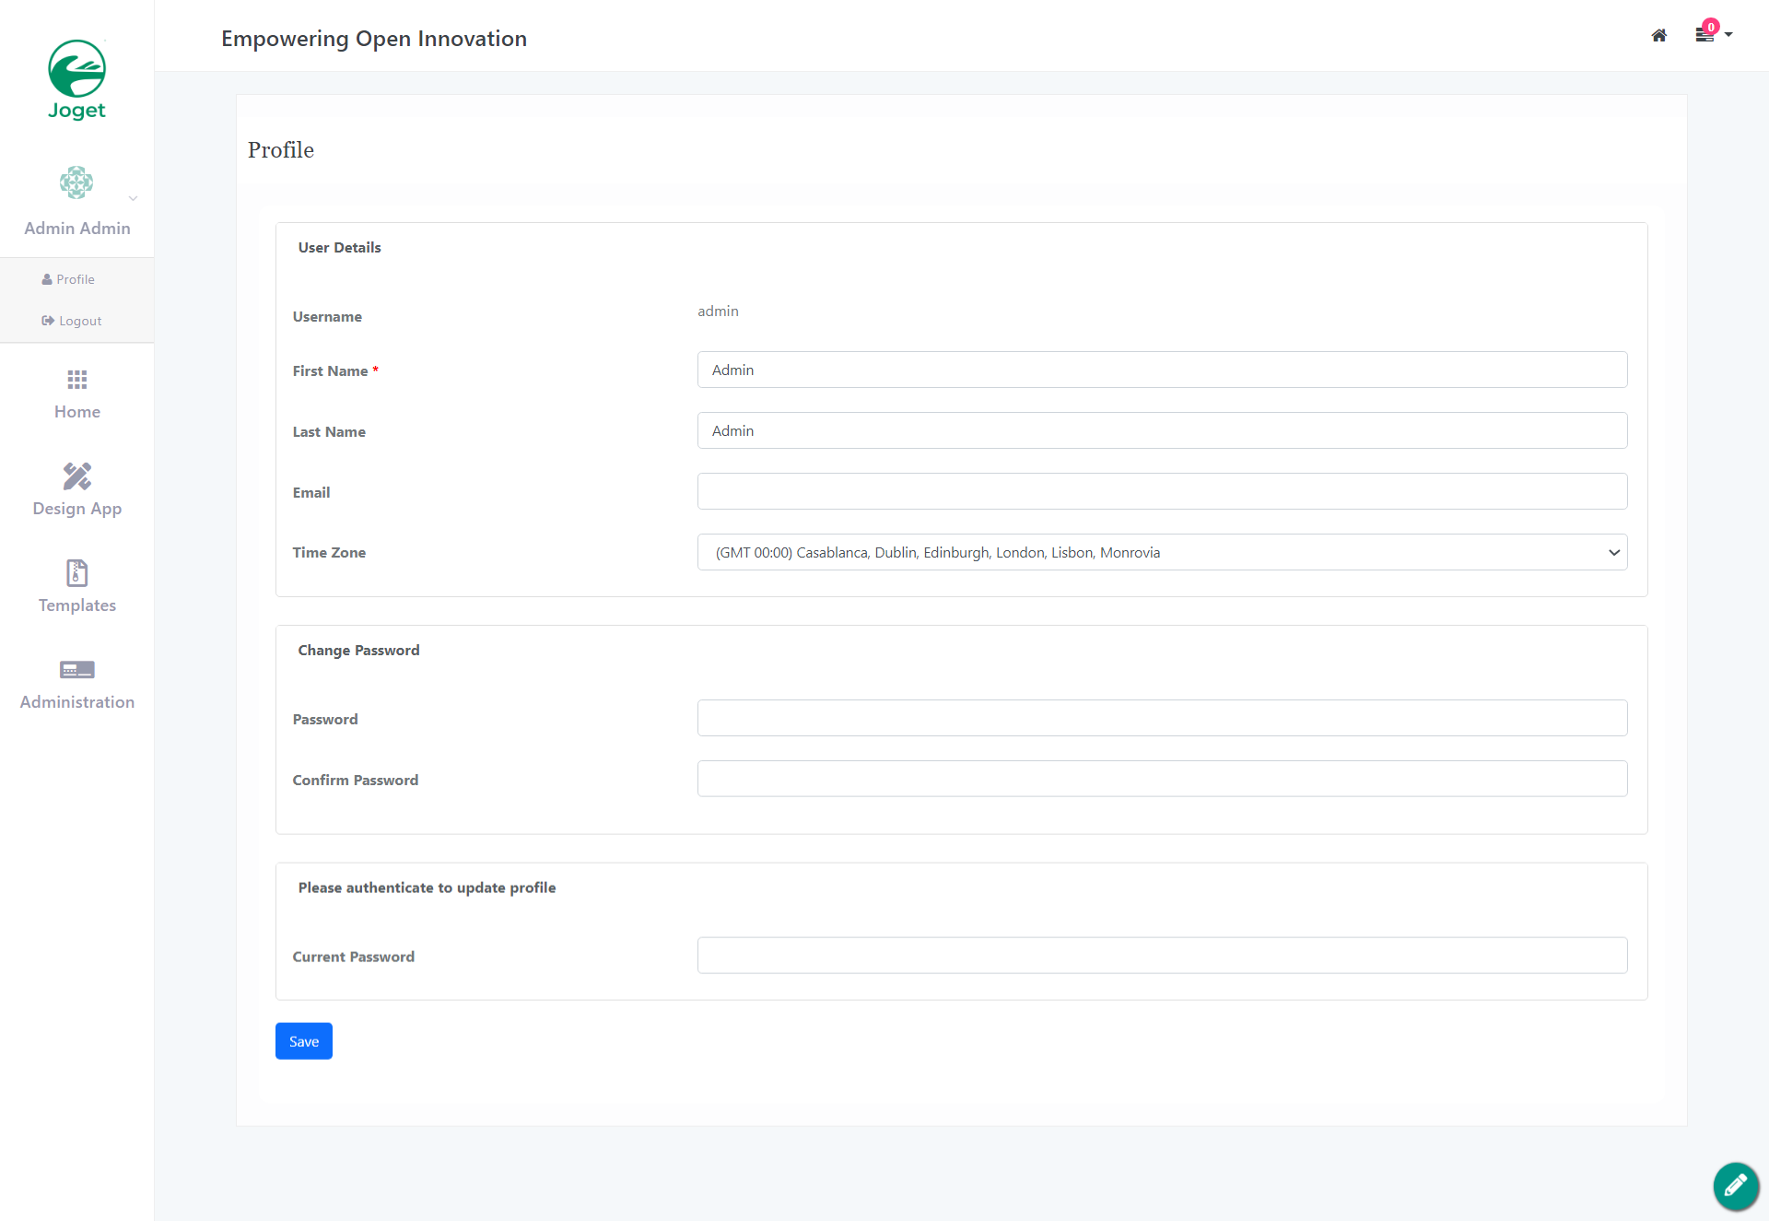Open Home grid icon in sidebar
The height and width of the screenshot is (1222, 1769).
click(x=77, y=380)
